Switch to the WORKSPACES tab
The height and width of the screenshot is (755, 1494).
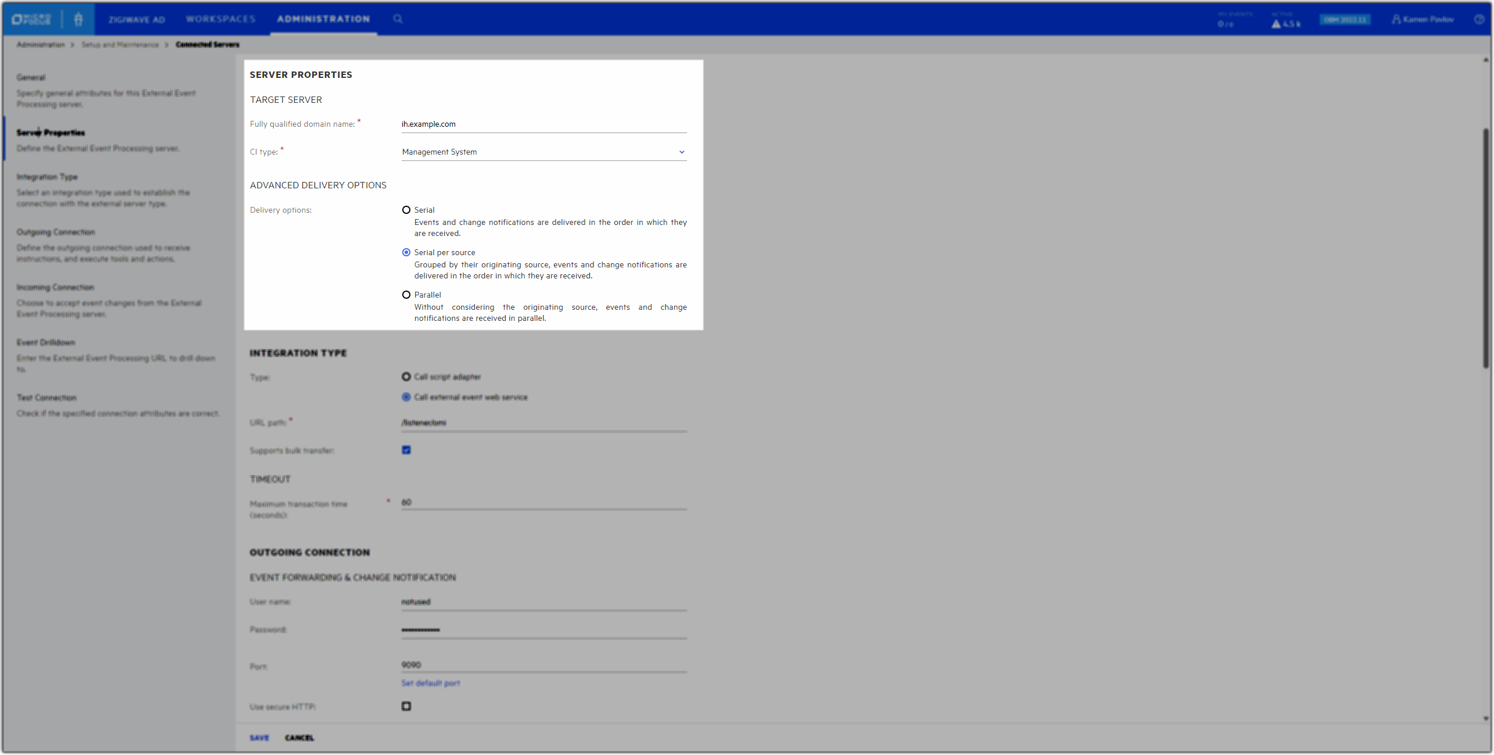[x=220, y=19]
